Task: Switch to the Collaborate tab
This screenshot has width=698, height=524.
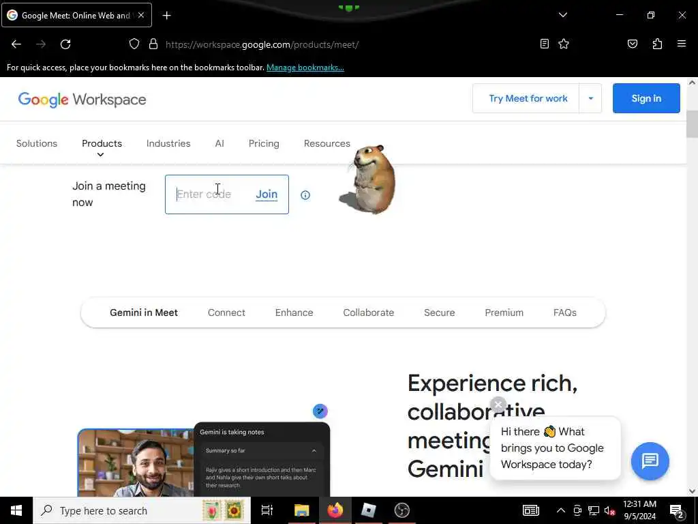Action: pyautogui.click(x=369, y=312)
